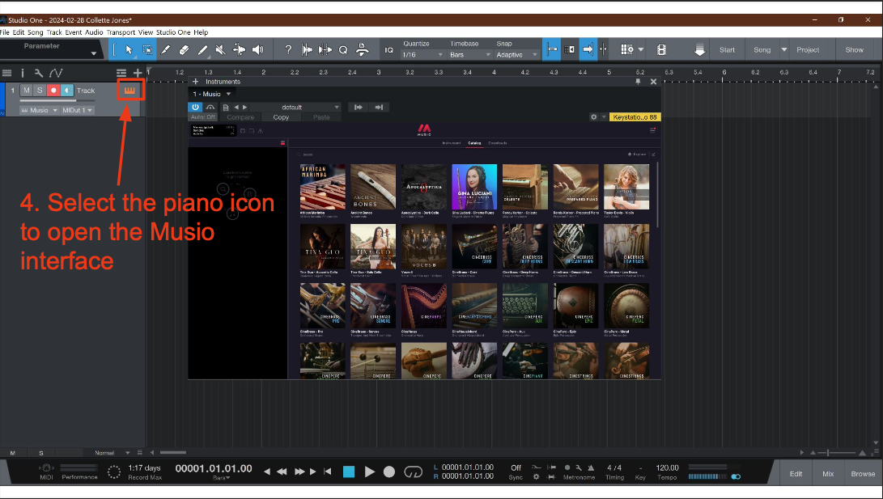Click the gear icon beside Keystation 88
This screenshot has width=883, height=499.
593,117
